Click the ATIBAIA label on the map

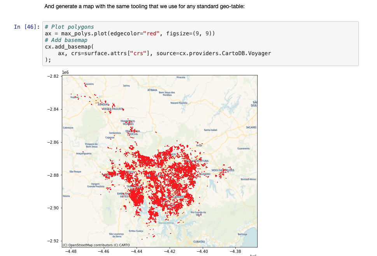[152, 90]
